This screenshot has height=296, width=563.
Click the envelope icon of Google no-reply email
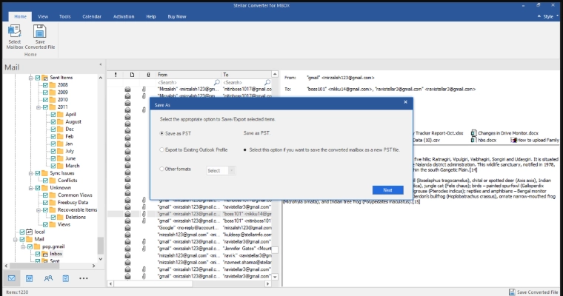127,228
